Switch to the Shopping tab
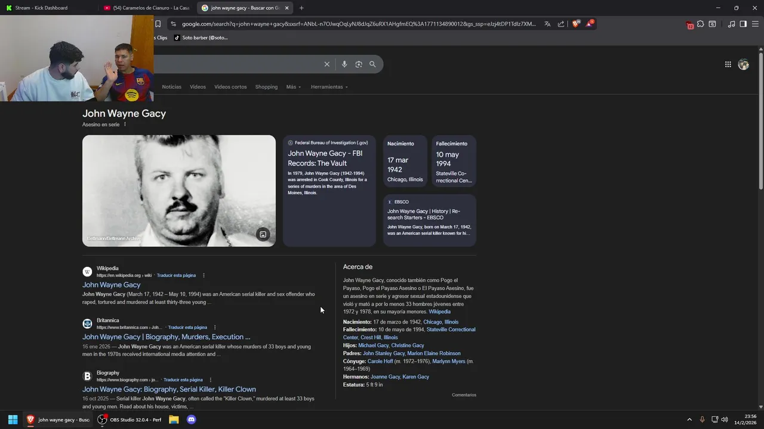The height and width of the screenshot is (429, 764). pyautogui.click(x=266, y=87)
